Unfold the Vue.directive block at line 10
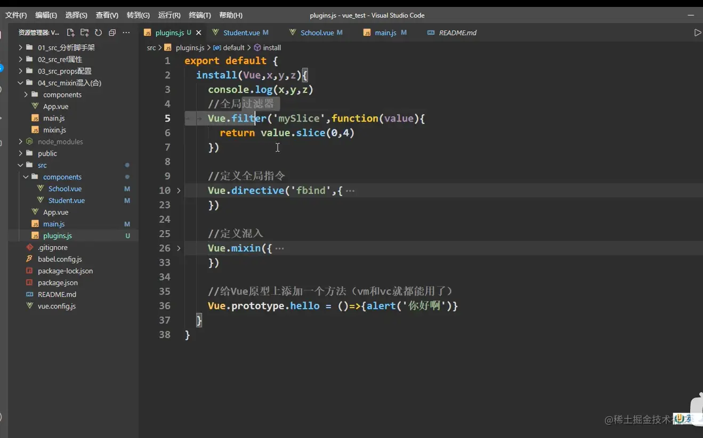 tap(179, 190)
